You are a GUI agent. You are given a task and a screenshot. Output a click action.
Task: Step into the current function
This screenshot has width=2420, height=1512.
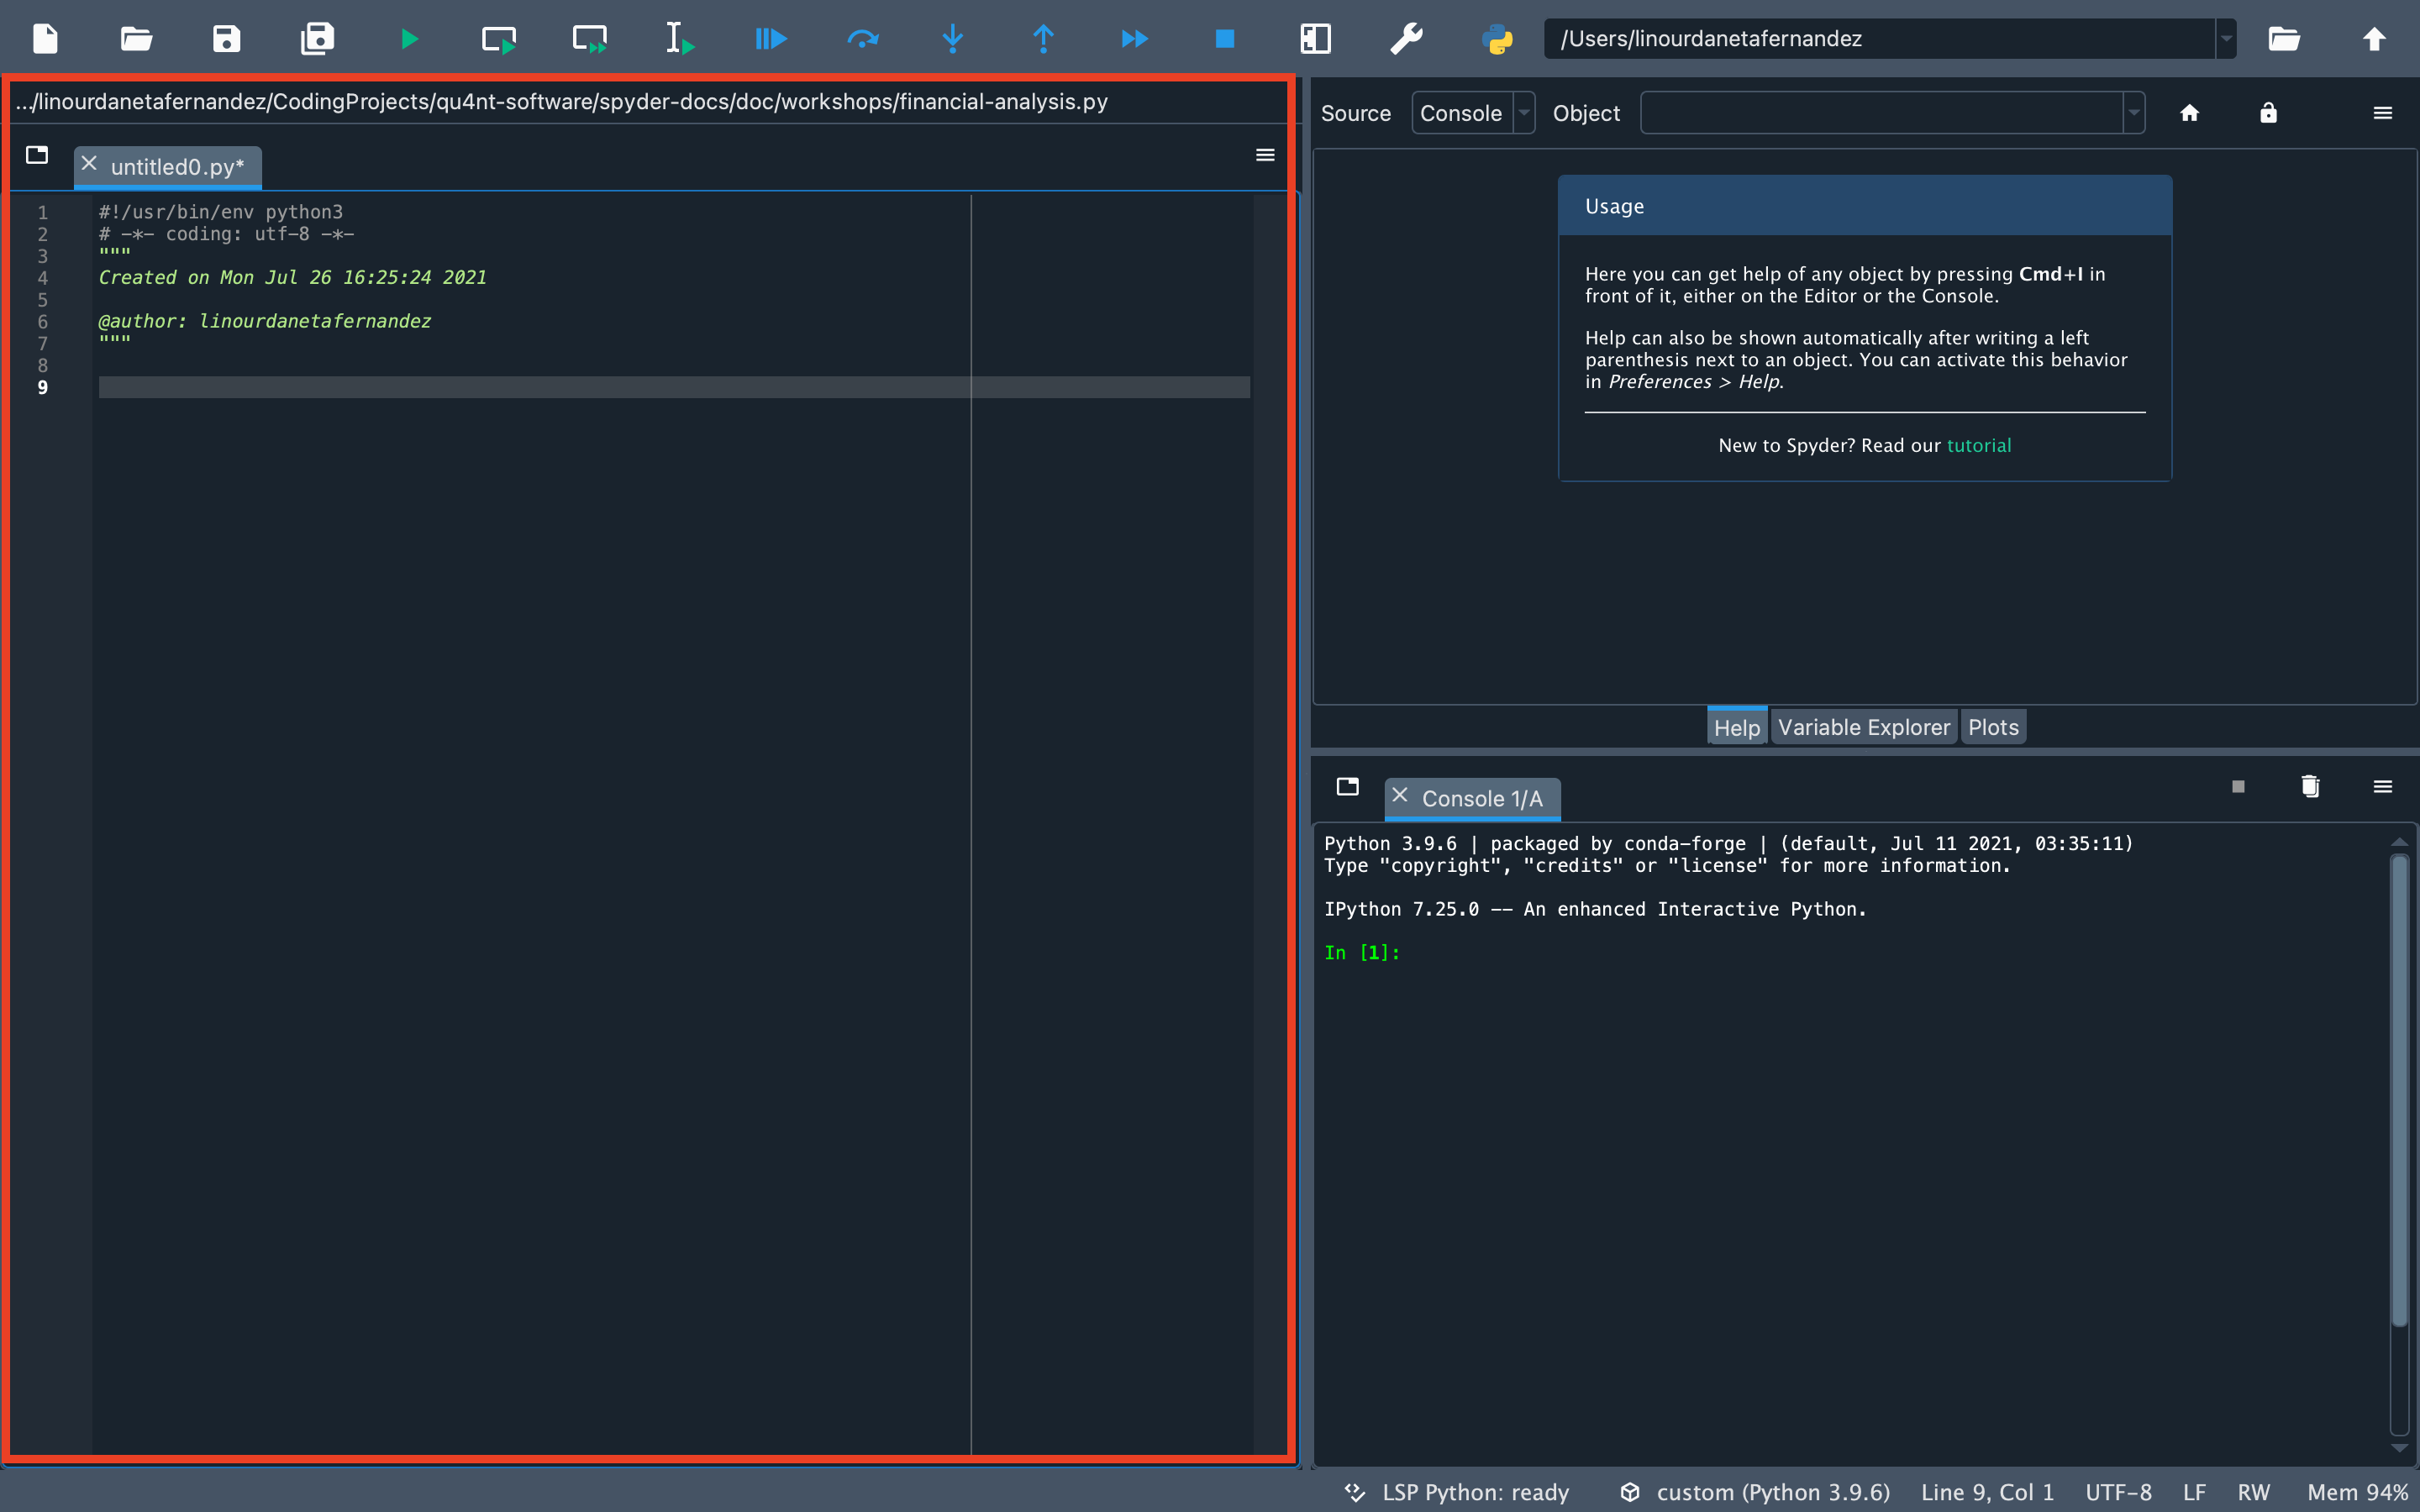coord(953,38)
